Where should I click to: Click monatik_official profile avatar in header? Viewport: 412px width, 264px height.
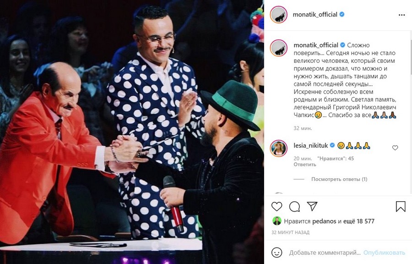coord(278,15)
